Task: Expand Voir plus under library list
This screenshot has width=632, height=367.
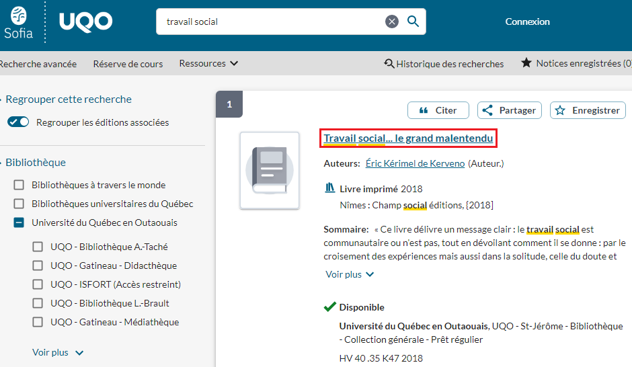Action: [x=58, y=352]
